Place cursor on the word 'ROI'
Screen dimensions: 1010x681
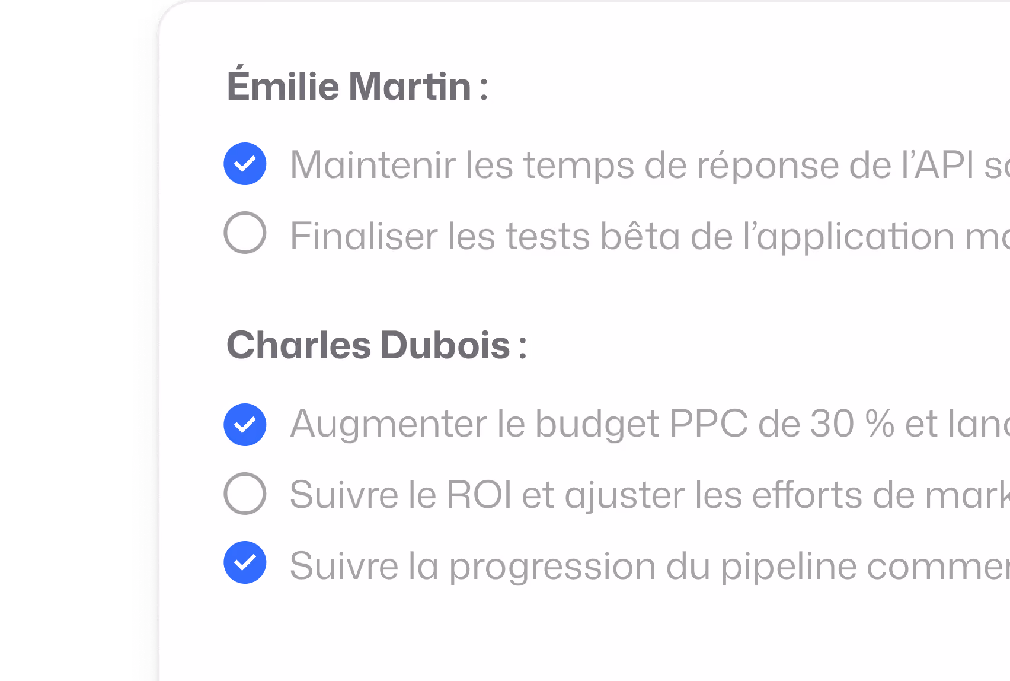(x=479, y=495)
